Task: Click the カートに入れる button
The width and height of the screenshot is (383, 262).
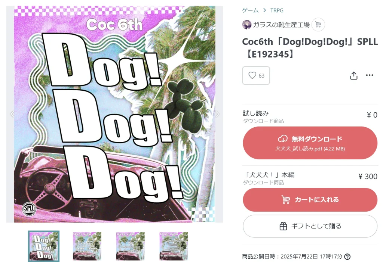Action: point(310,200)
